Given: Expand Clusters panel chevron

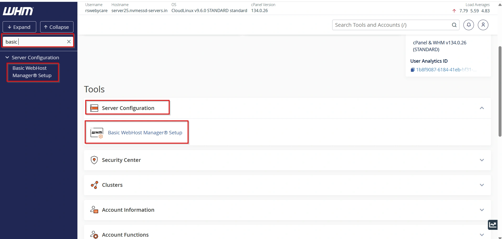Looking at the screenshot, I should (482, 185).
